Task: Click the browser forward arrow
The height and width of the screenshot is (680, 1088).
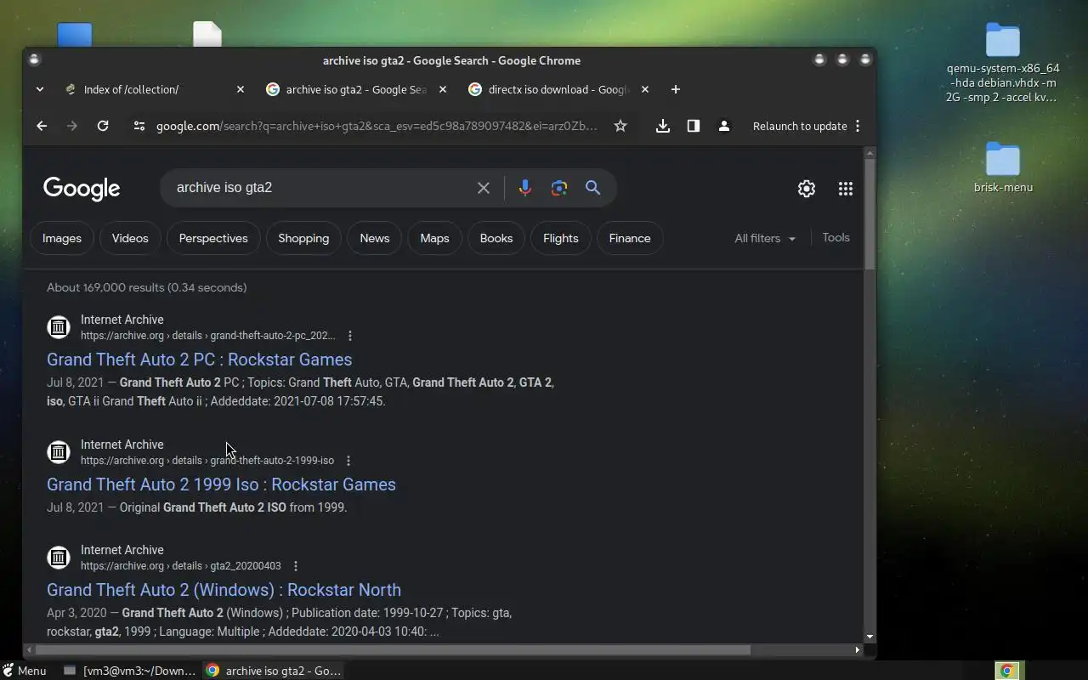Action: tap(72, 126)
